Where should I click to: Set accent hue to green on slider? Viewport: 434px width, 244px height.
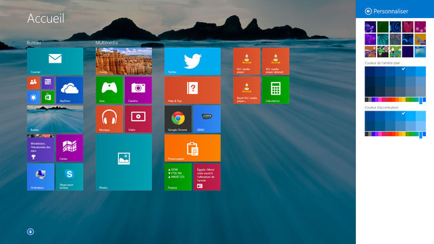coord(411,134)
